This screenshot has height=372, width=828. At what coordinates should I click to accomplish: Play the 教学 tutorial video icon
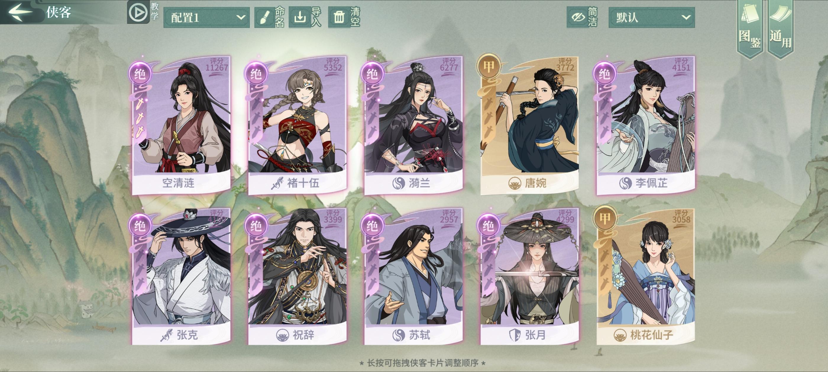pos(138,12)
